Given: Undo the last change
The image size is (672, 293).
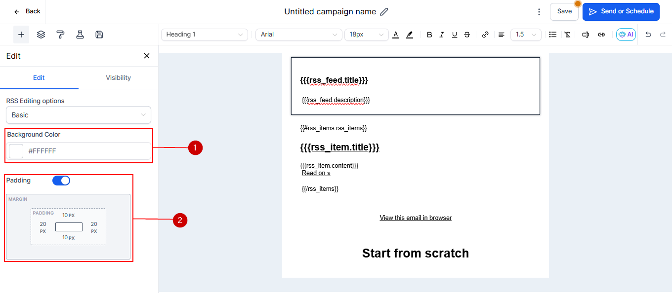Looking at the screenshot, I should click(x=648, y=35).
